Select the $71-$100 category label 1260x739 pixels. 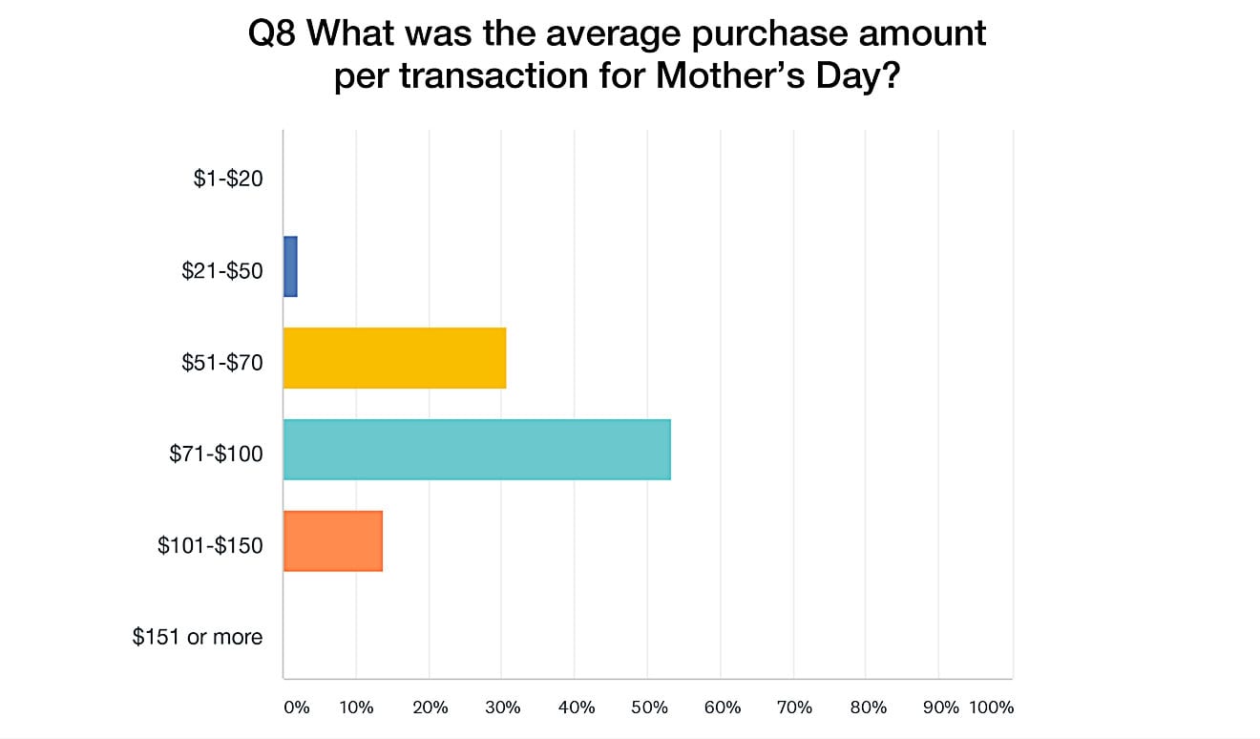(x=218, y=454)
